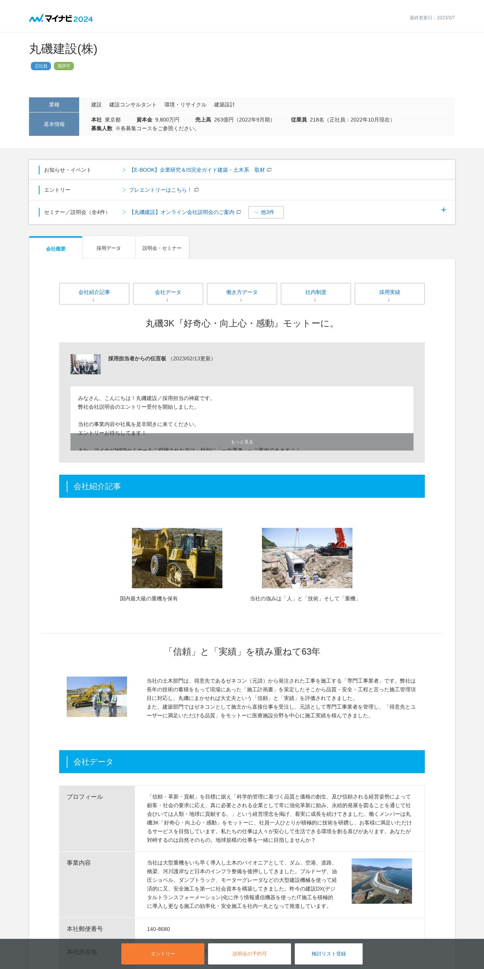484x969 pixels.
Task: Switch to the 採用データ tab
Action: click(109, 248)
